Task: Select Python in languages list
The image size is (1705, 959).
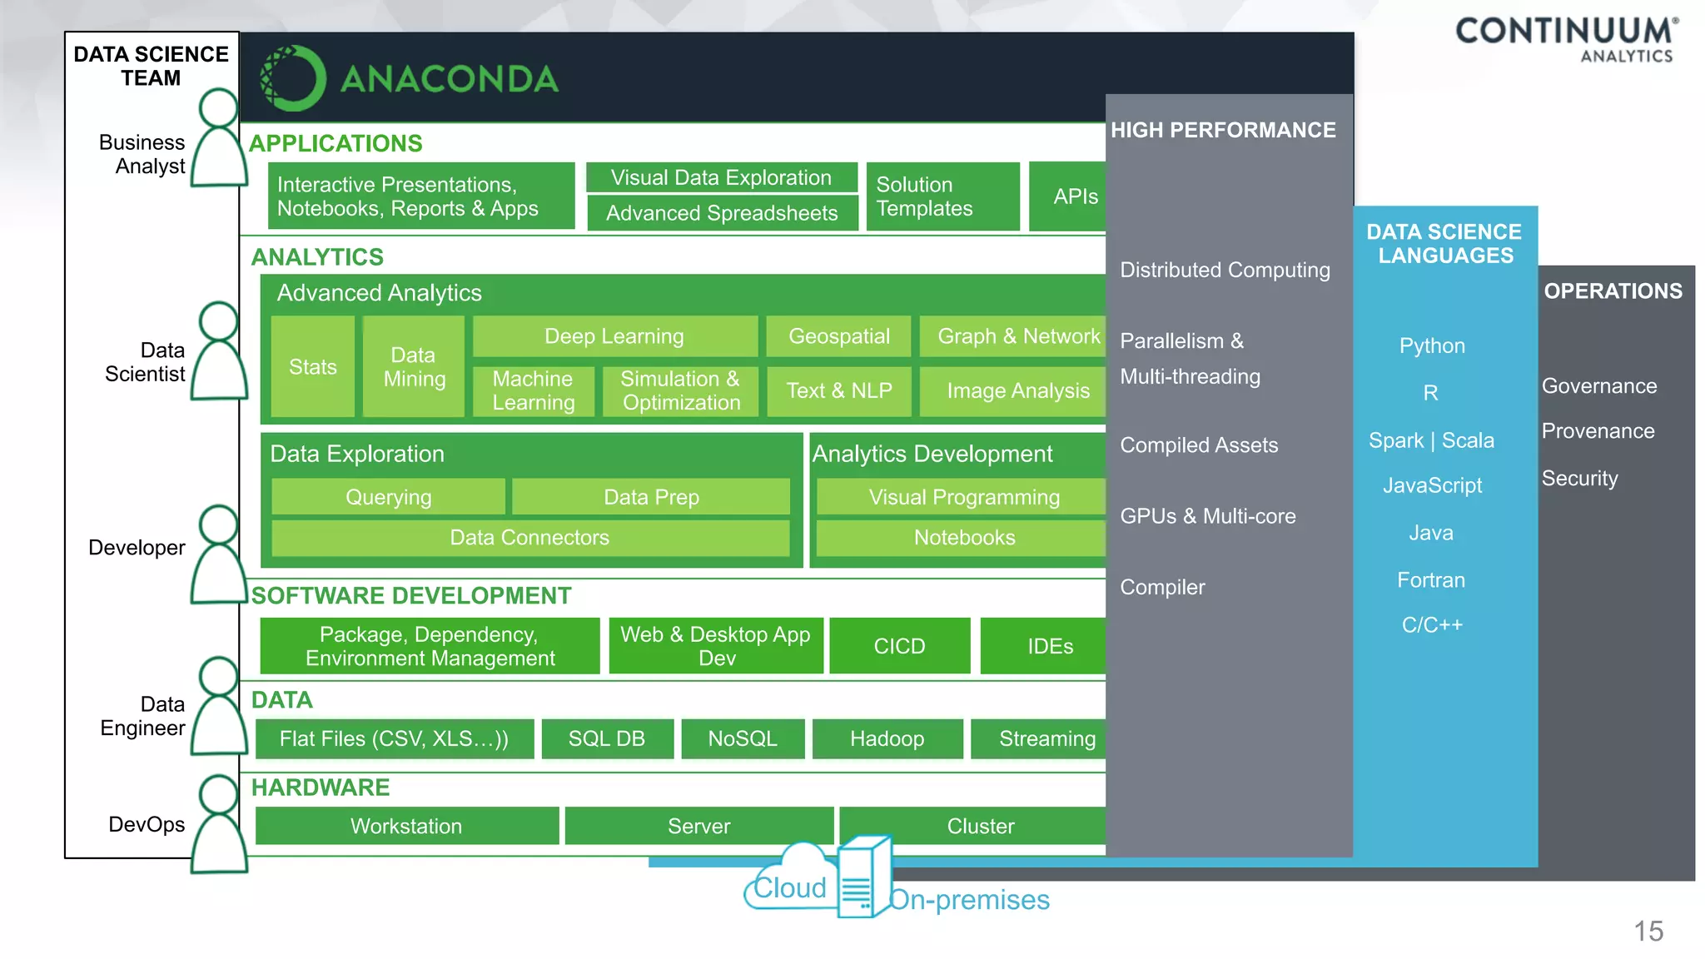Action: coord(1431,345)
